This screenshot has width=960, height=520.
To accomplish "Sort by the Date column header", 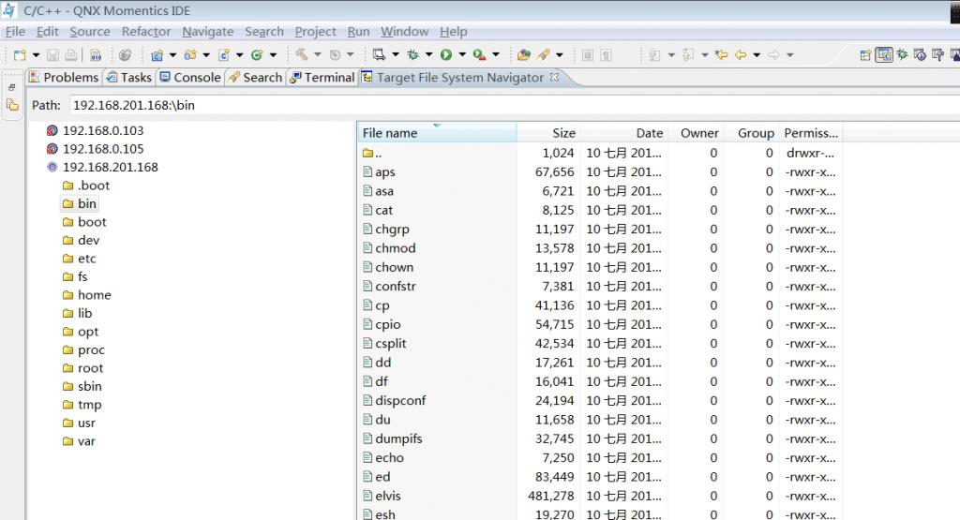I will [622, 133].
